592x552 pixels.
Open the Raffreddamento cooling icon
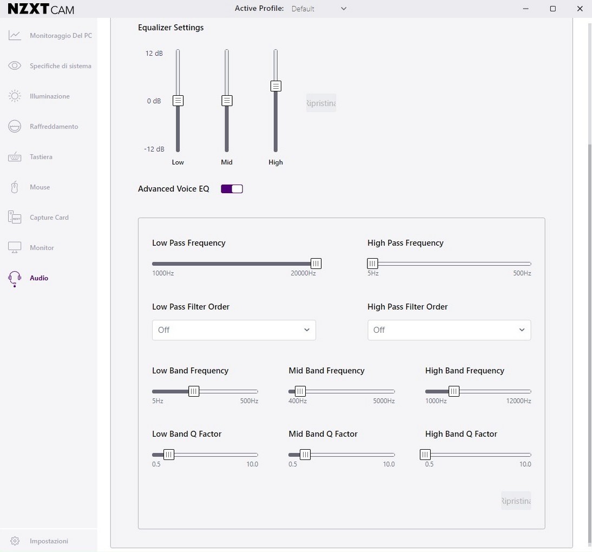click(x=15, y=127)
